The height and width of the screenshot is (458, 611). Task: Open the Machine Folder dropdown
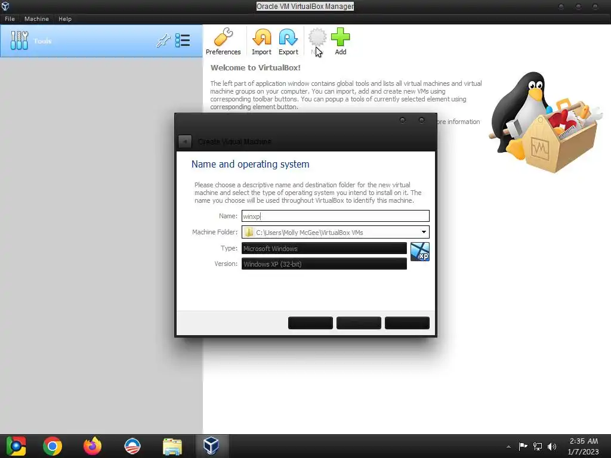[x=424, y=232]
